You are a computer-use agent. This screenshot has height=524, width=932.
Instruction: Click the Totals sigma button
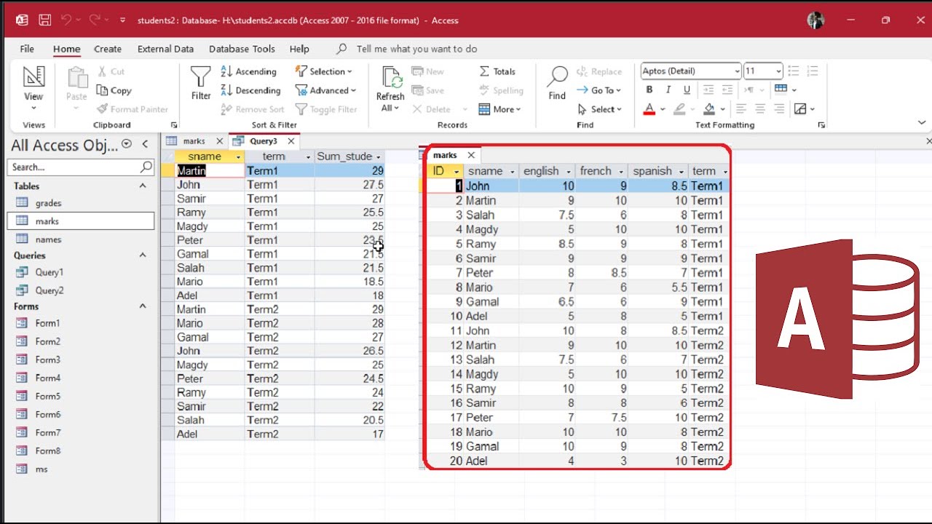[x=497, y=71]
